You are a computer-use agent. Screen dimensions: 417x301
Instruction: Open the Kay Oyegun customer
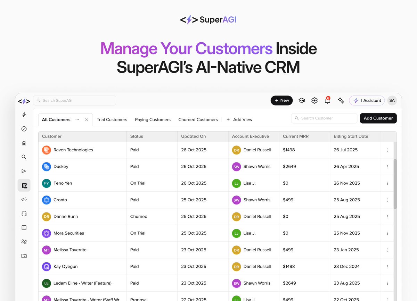65,267
